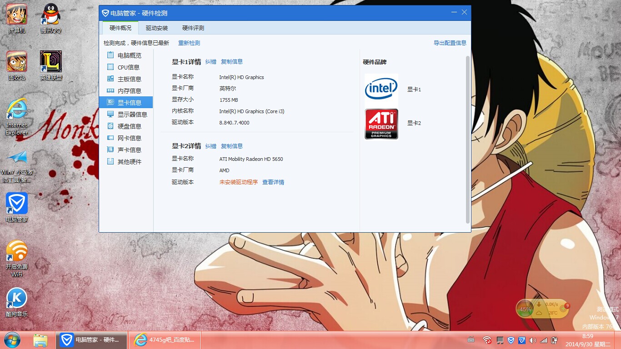
Task: Click the ATI Radeon logo for 显卡2
Action: pos(381,124)
